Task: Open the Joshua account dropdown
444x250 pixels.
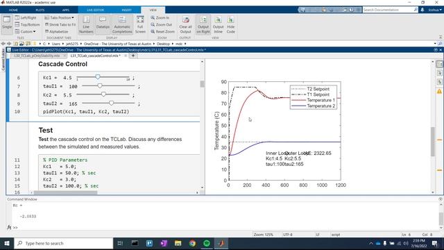Action: coord(435,10)
